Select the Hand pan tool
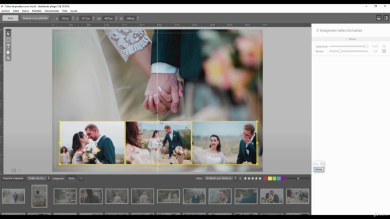390x219 pixels. pos(8,52)
